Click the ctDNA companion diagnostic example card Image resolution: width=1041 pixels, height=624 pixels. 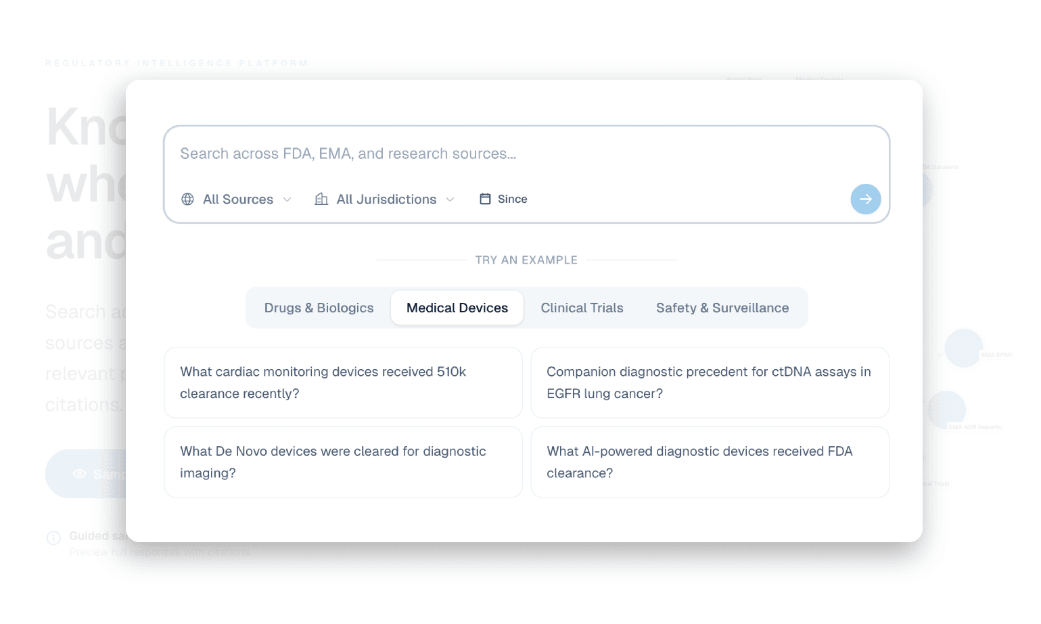pos(710,383)
